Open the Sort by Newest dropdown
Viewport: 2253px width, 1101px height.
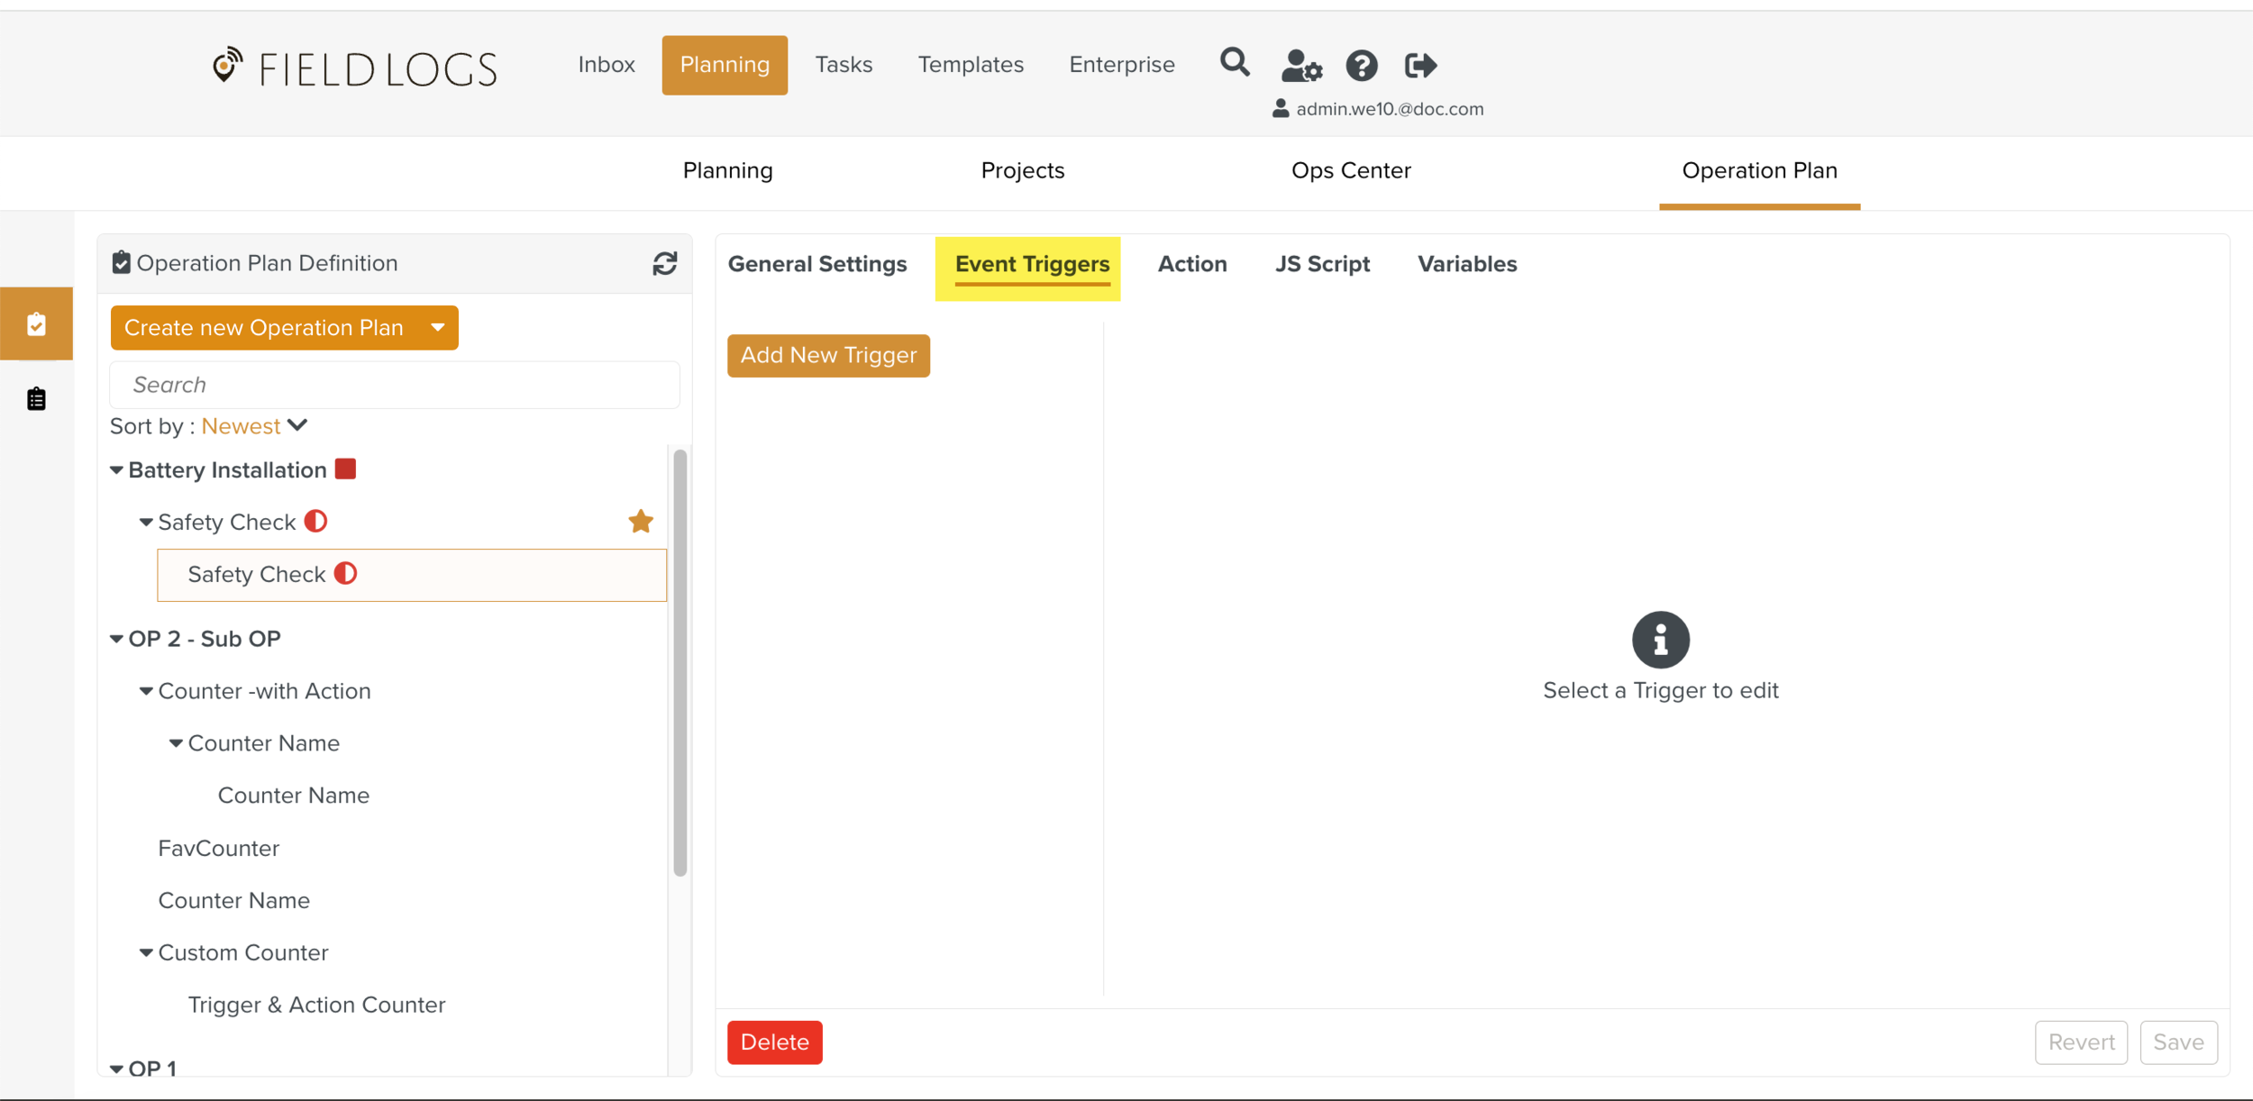coord(255,426)
